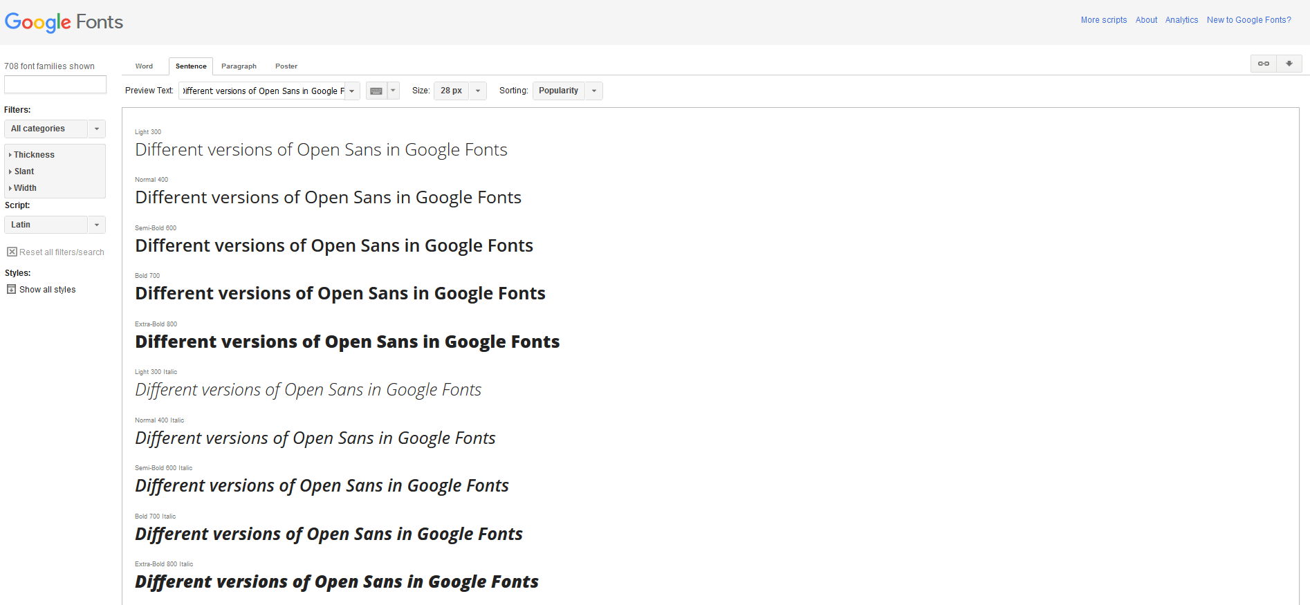Open the All categories filter dropdown
Image resolution: width=1310 pixels, height=605 pixels.
55,129
